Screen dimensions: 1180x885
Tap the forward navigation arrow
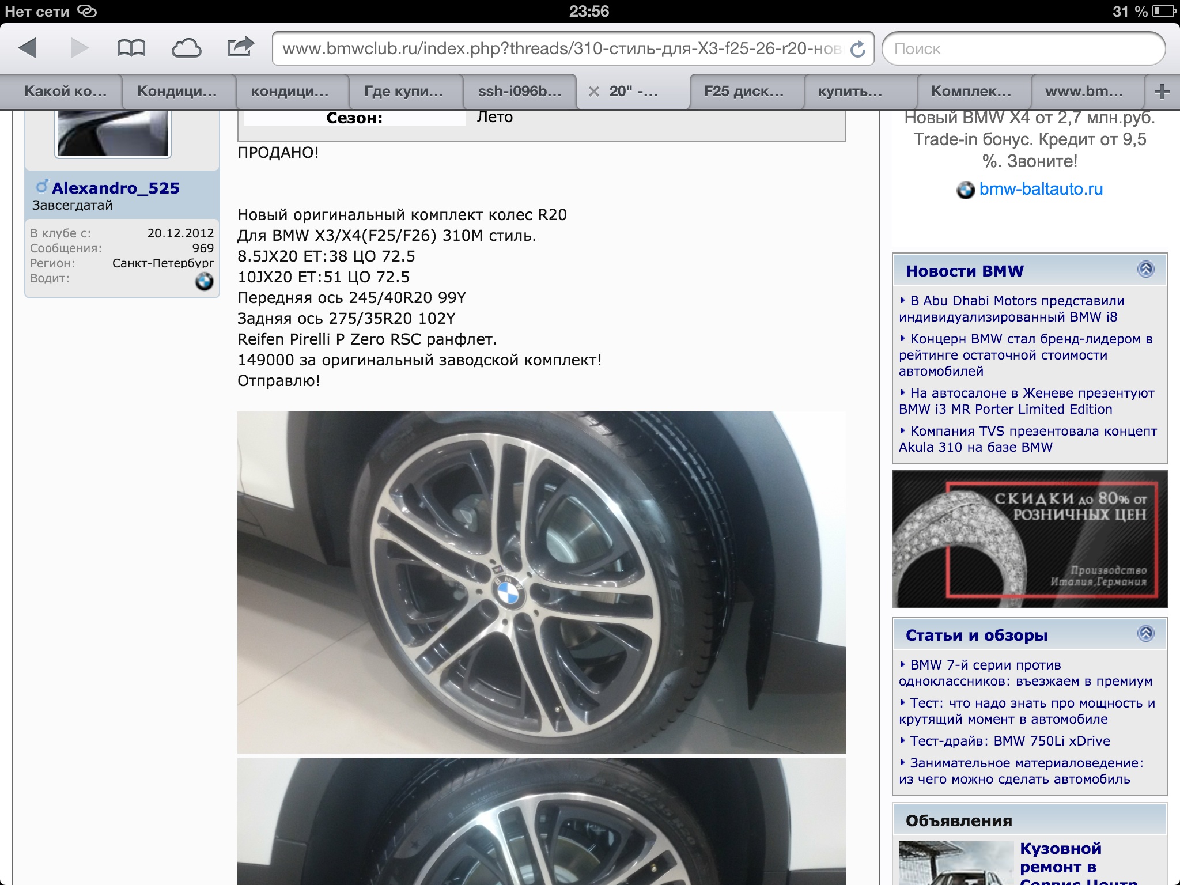[80, 48]
